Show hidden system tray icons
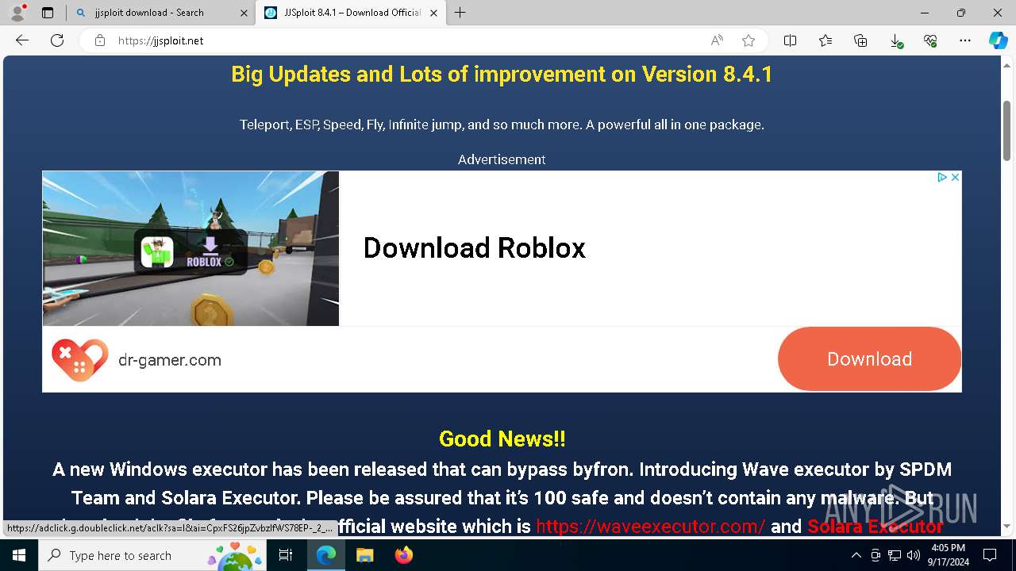This screenshot has width=1016, height=571. [856, 555]
